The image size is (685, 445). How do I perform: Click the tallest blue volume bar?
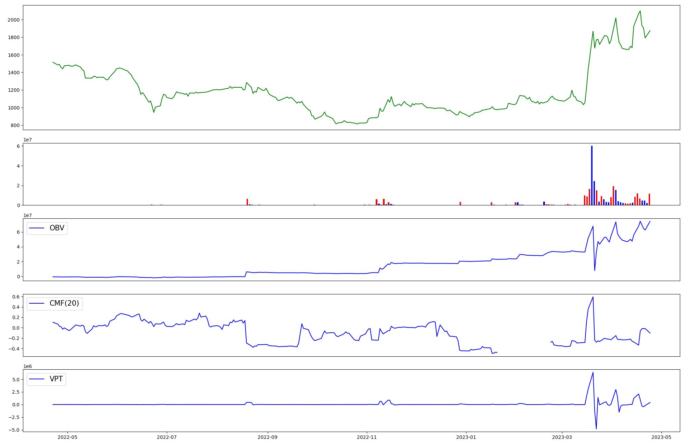tap(591, 175)
